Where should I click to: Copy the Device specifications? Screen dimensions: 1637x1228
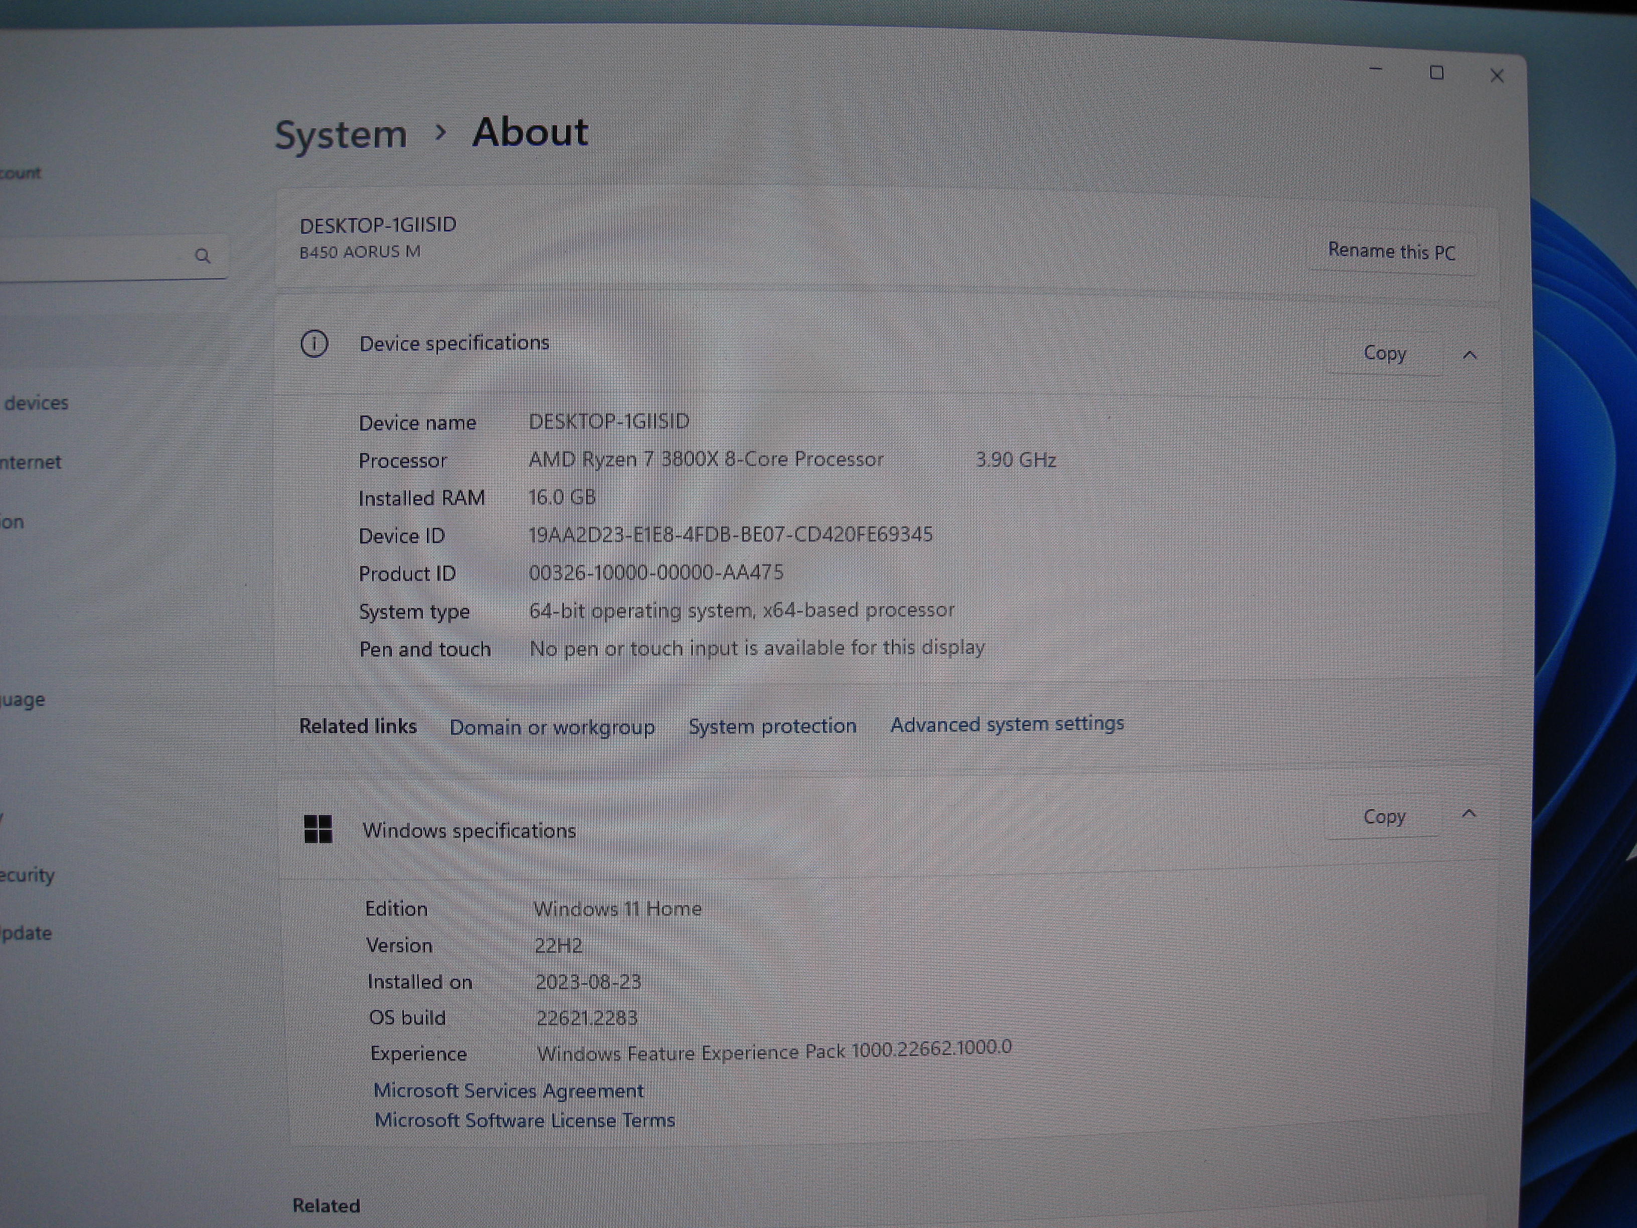coord(1384,353)
